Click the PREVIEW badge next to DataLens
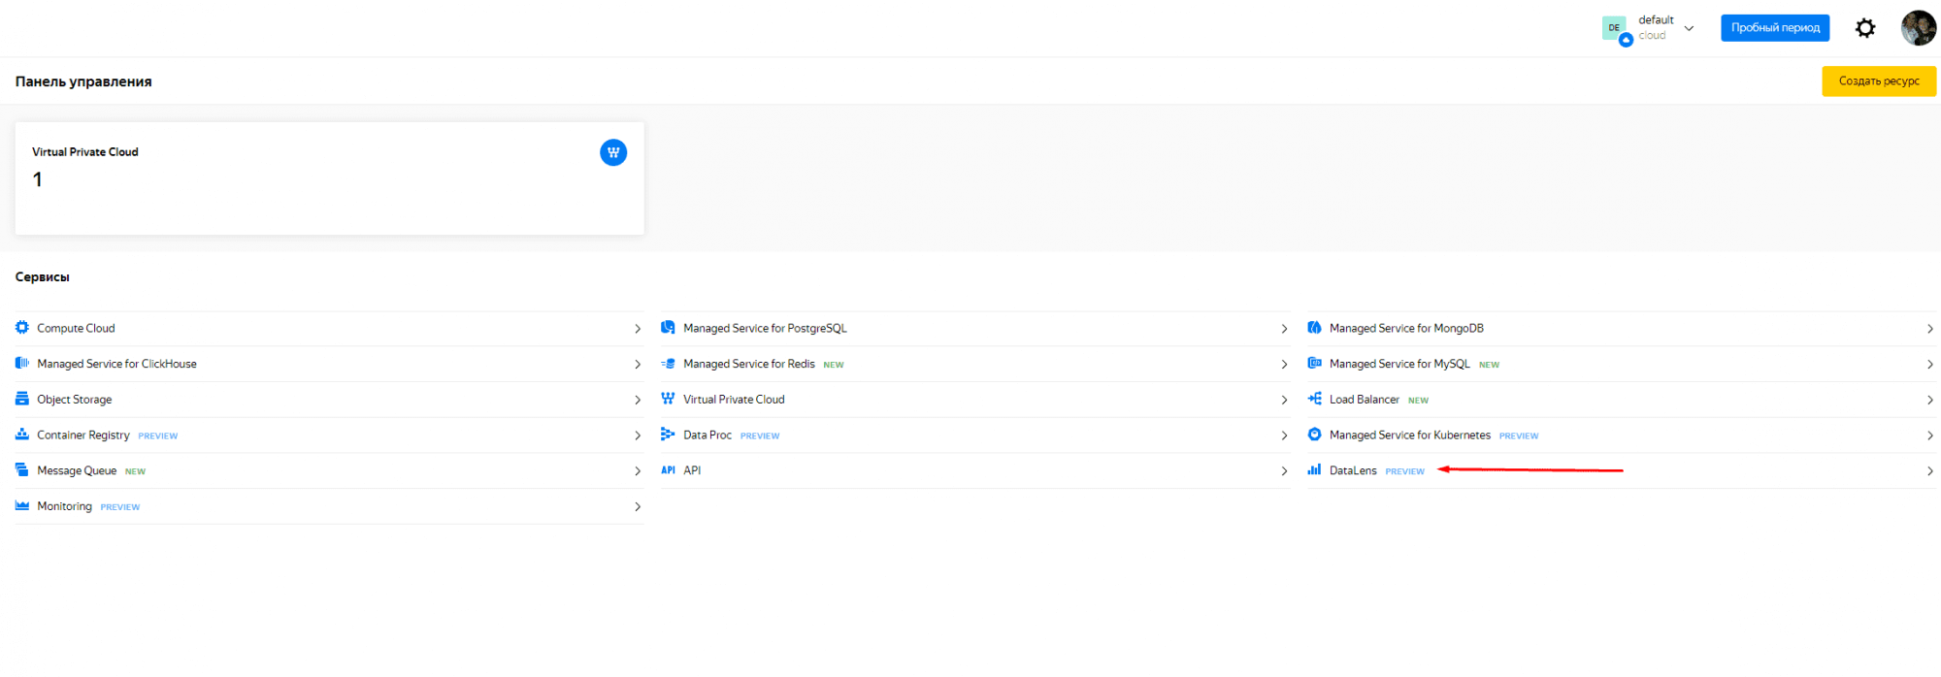 [1404, 471]
